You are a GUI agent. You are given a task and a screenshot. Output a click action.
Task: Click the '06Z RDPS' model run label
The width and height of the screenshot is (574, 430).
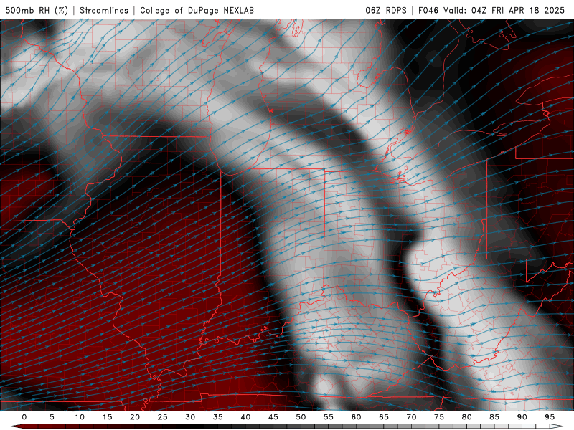pyautogui.click(x=386, y=10)
